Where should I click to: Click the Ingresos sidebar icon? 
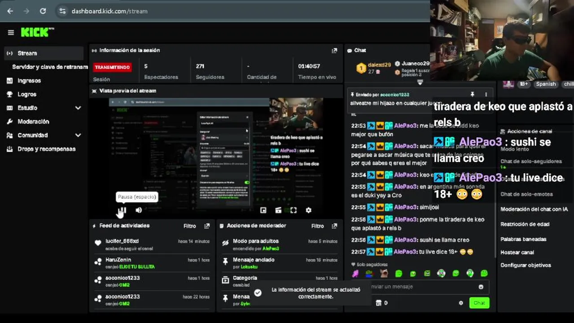(x=9, y=81)
